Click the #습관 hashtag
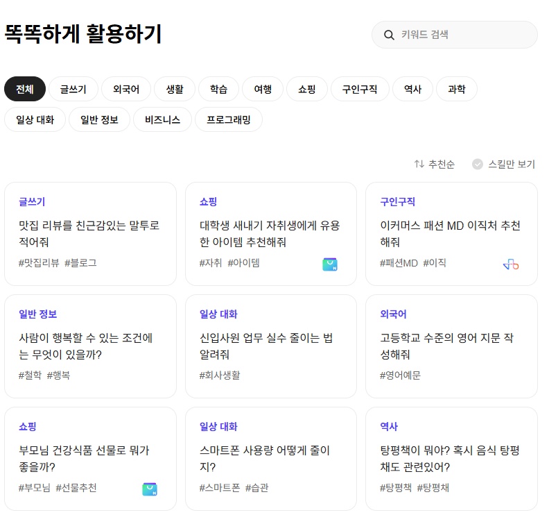549x515 pixels. tap(256, 488)
